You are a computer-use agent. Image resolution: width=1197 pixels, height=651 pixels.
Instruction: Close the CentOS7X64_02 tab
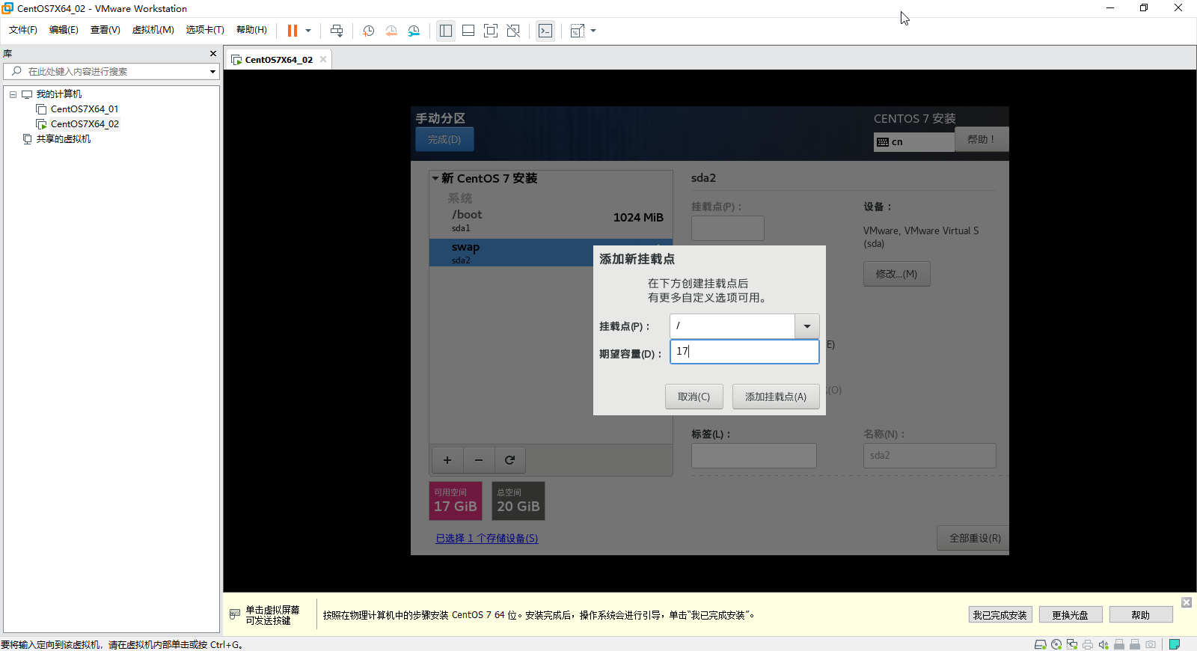click(x=323, y=59)
